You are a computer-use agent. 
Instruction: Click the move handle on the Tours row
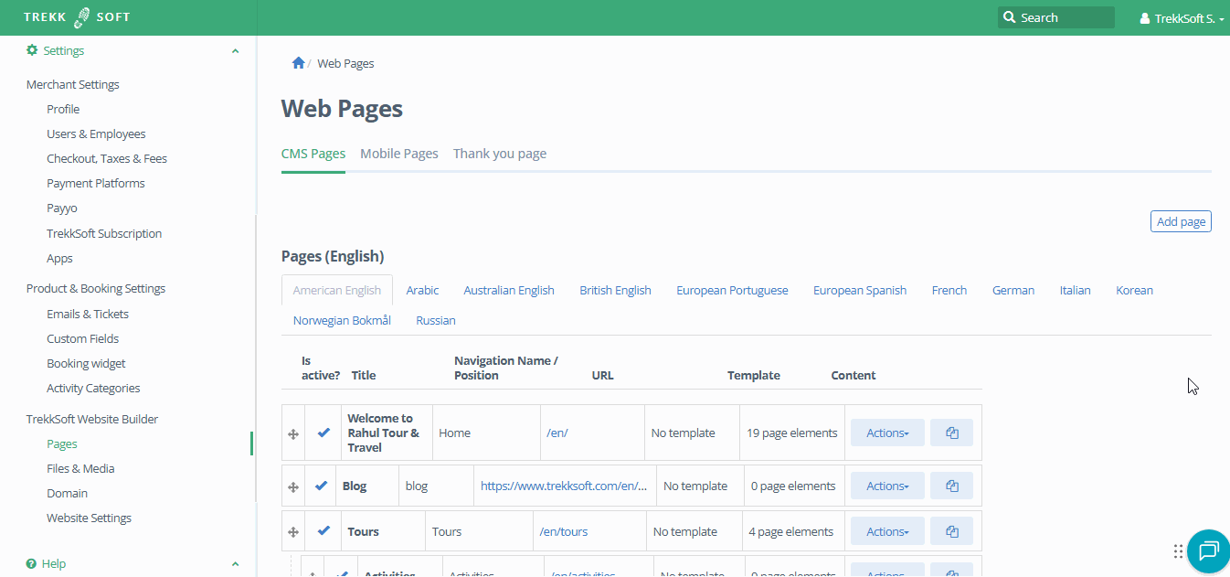pos(292,530)
